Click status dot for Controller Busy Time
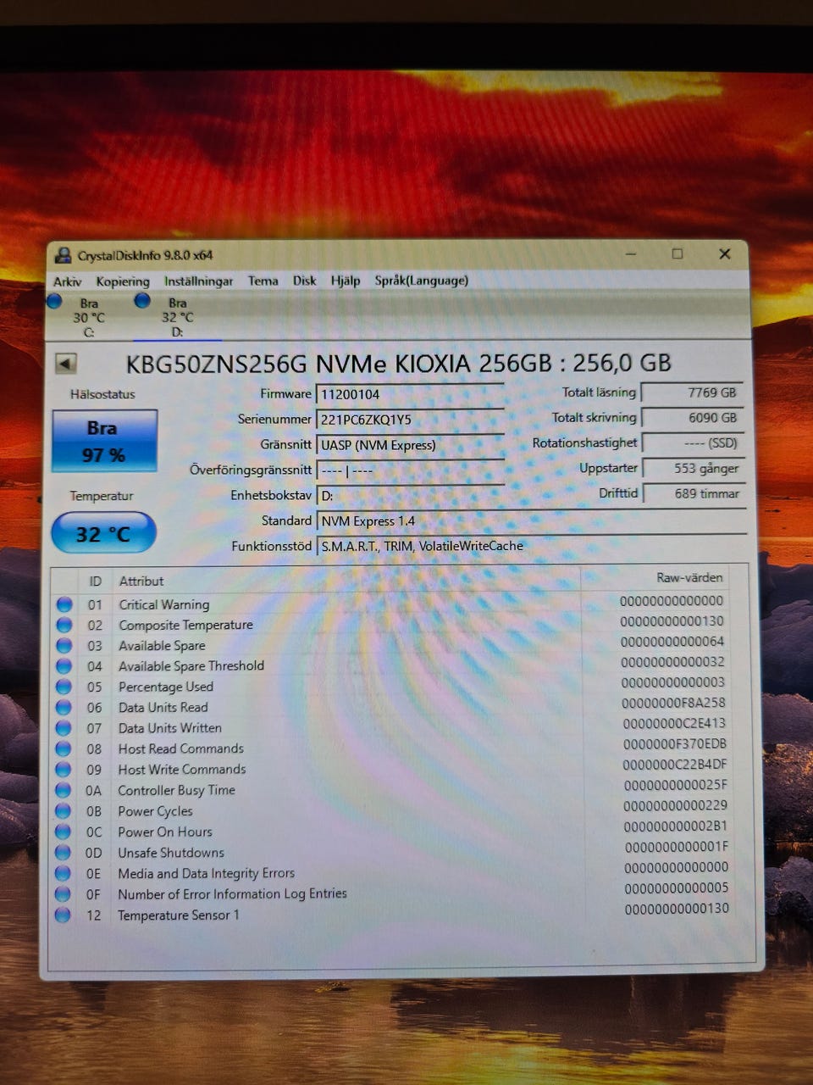813x1085 pixels. click(x=64, y=790)
